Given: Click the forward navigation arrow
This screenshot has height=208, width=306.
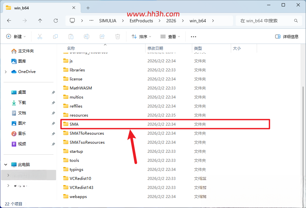Looking at the screenshot, I should click(25, 21).
